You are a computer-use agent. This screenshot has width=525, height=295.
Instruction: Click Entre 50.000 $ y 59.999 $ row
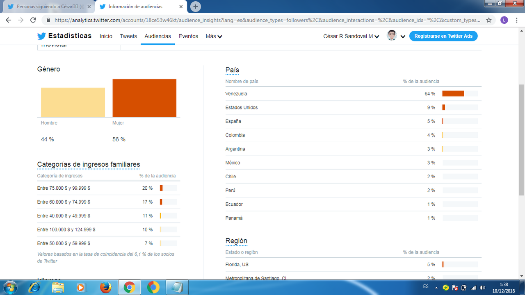tap(109, 243)
